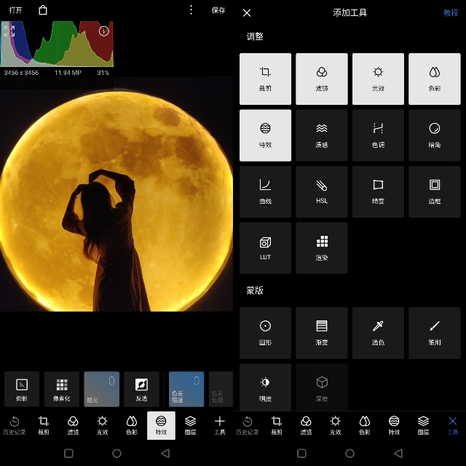This screenshot has height=466, width=466.
Task: Choose the 深度 depth mask tile
Action: pos(322,387)
